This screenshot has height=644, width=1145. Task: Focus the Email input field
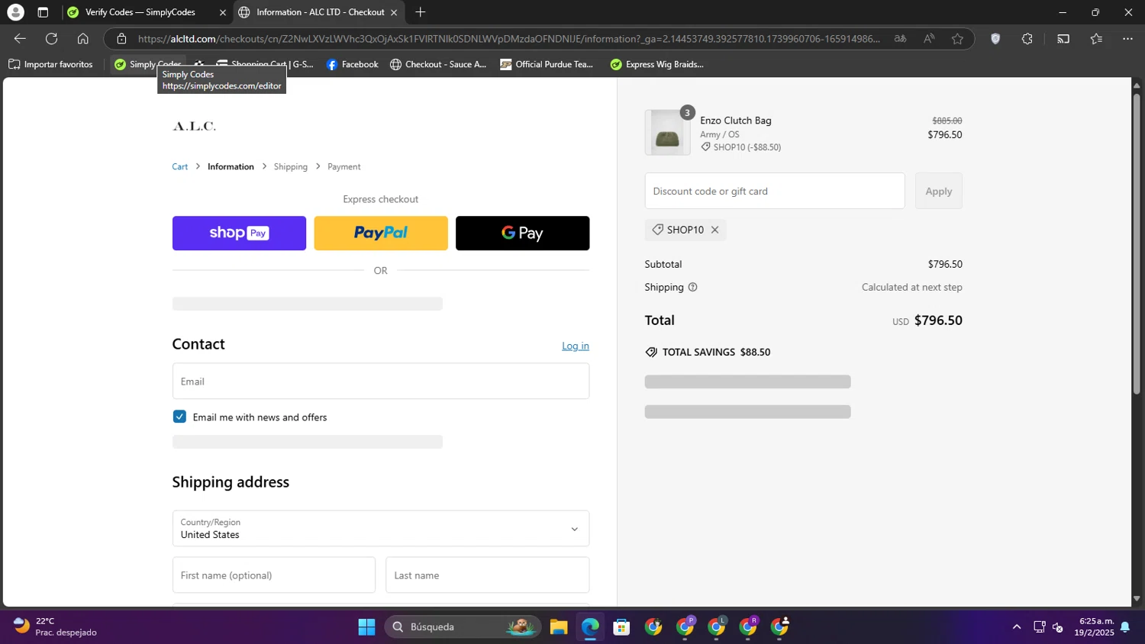381,381
